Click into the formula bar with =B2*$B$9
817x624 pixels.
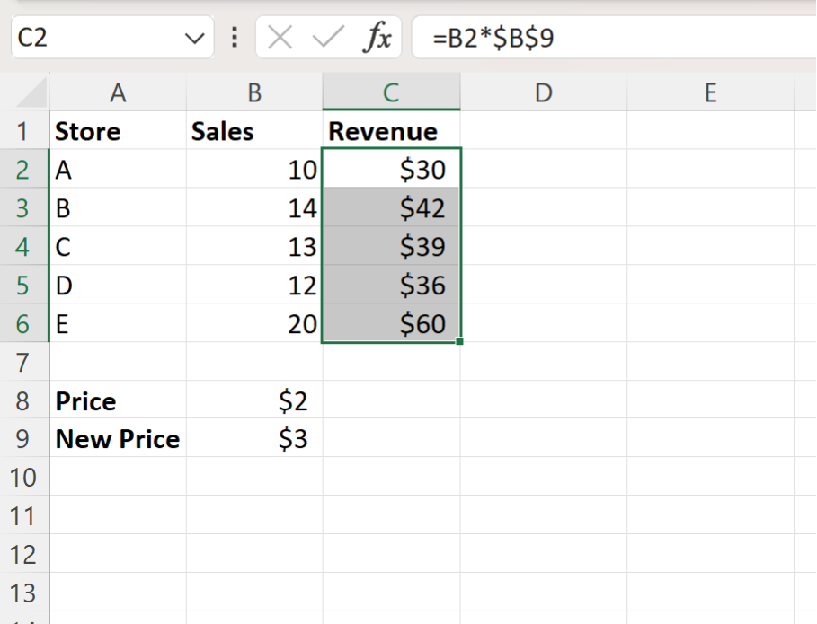(615, 38)
